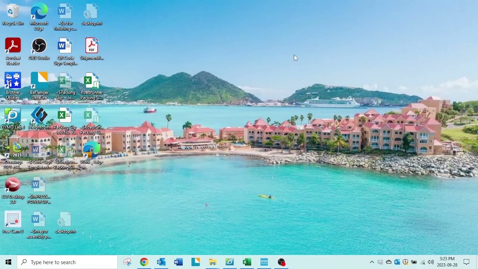This screenshot has width=478, height=269.
Task: Select the Free Cam 8 shortcut
Action: [x=13, y=223]
